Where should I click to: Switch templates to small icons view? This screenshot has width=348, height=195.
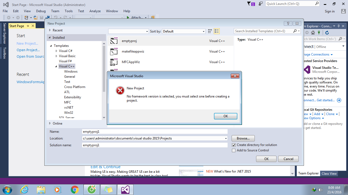pyautogui.click(x=210, y=31)
